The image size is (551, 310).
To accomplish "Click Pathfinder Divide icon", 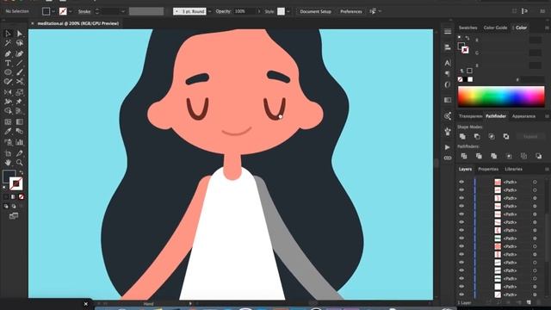I will pyautogui.click(x=464, y=156).
